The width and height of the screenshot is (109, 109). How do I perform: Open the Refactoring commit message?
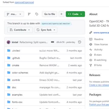coord(34,42)
